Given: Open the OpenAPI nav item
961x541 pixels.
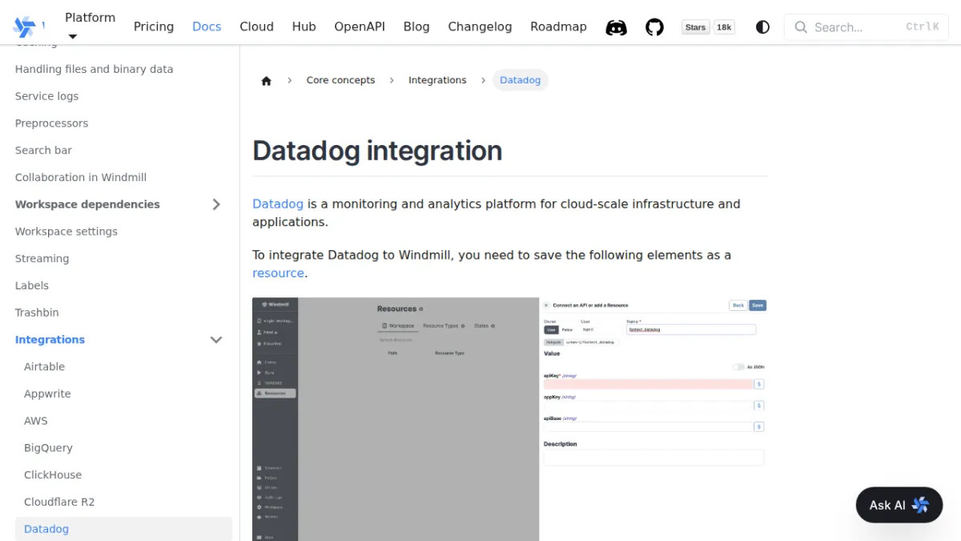Looking at the screenshot, I should pyautogui.click(x=360, y=26).
